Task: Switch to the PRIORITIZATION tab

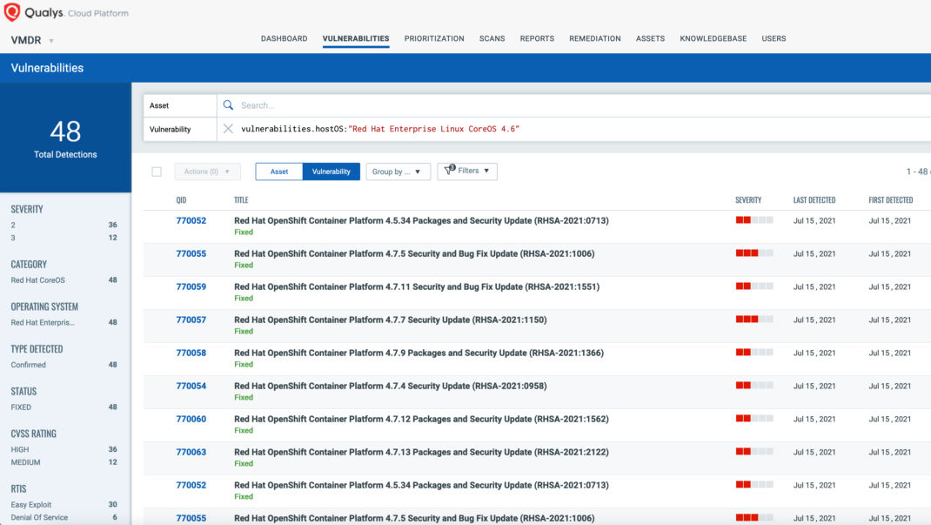Action: 434,38
